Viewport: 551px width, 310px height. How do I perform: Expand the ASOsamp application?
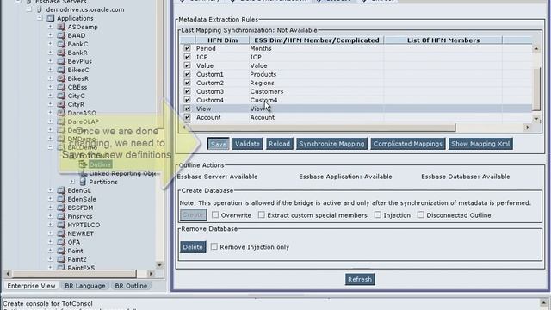click(x=51, y=27)
